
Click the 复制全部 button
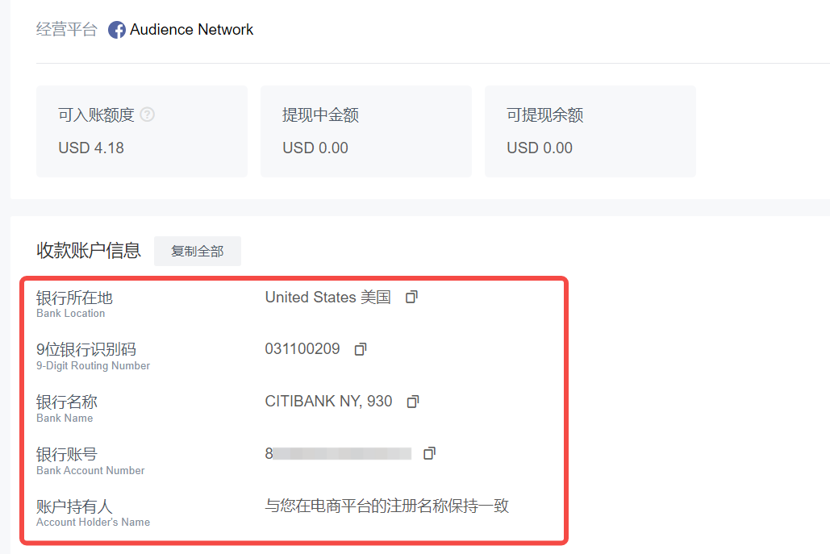(x=198, y=251)
